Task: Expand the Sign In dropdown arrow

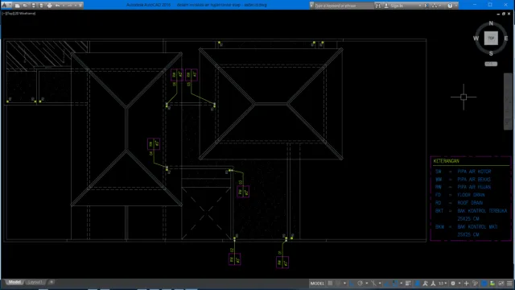Action: 420,6
